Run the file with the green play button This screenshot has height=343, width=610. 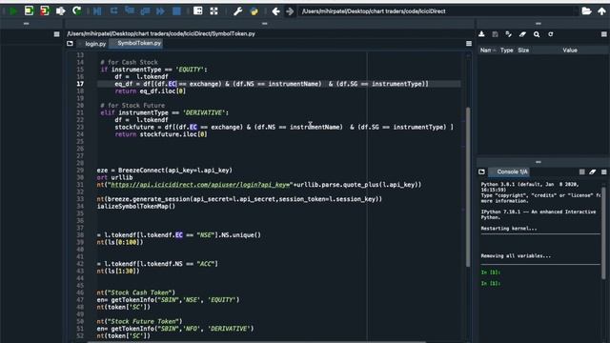pyautogui.click(x=13, y=10)
